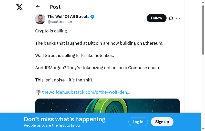The width and height of the screenshot is (205, 131).
Task: Click the "Crypto is calling." post text
Action: (52, 31)
